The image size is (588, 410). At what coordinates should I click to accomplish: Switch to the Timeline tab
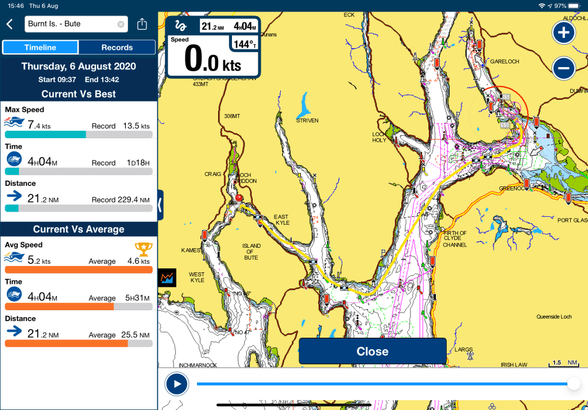pyautogui.click(x=40, y=48)
